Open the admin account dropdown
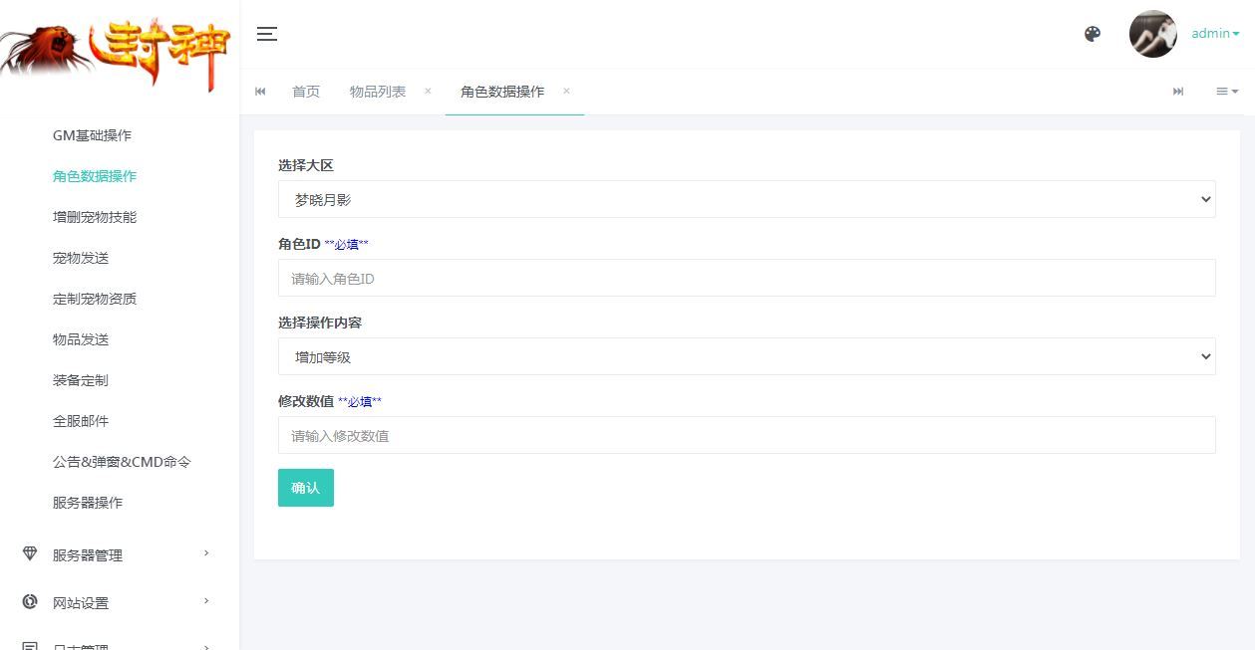This screenshot has height=650, width=1255. pyautogui.click(x=1213, y=33)
